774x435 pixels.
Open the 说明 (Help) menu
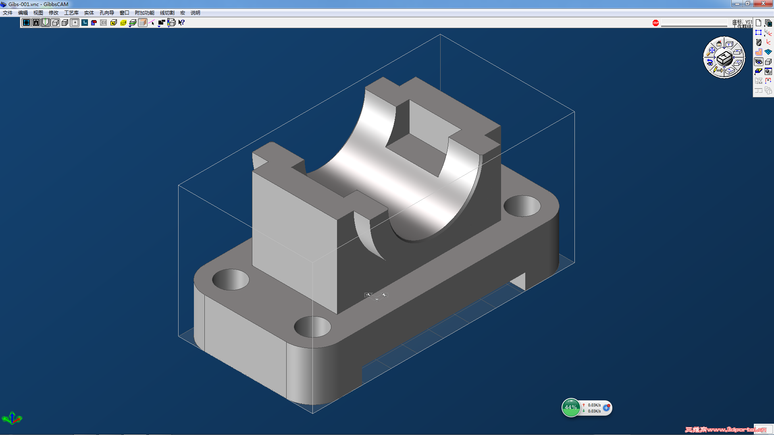tap(196, 13)
